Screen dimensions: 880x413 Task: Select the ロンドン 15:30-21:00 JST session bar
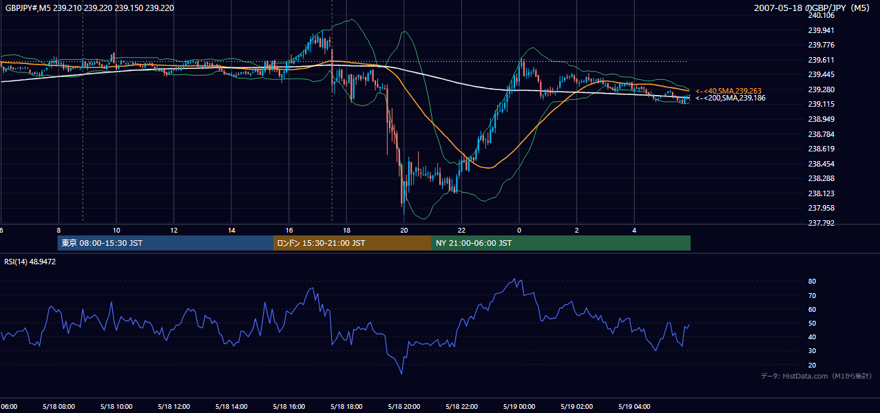[x=353, y=243]
